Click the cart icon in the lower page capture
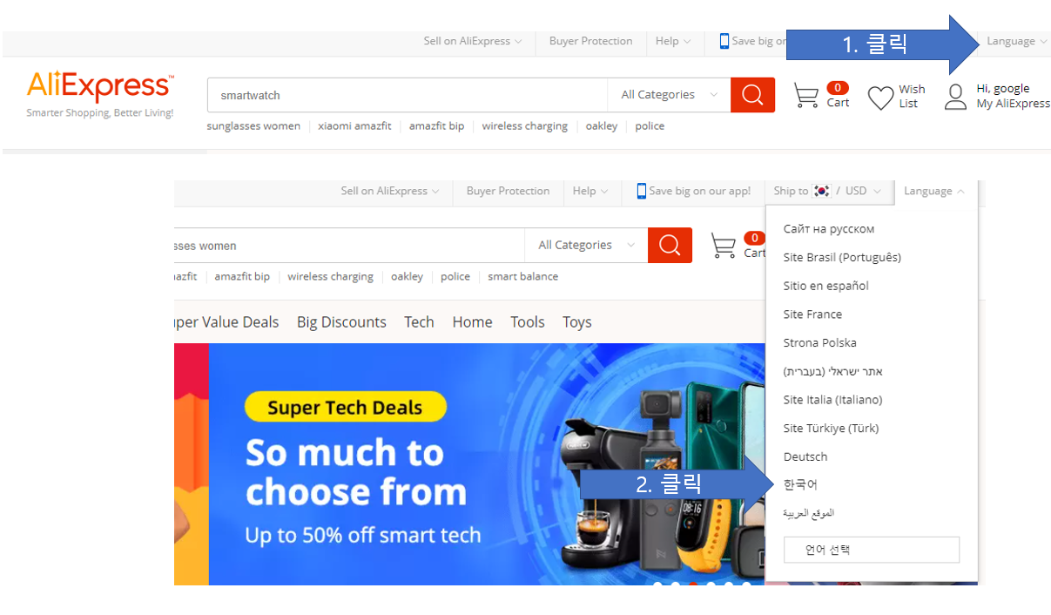Screen dimensions: 1051x615 (724, 246)
